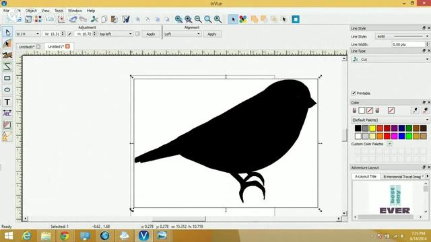Toggle the Printable checkbox
This screenshot has height=242, width=431.
click(354, 93)
